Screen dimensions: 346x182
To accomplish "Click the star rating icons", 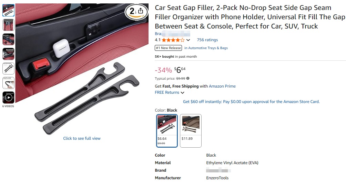I will pos(173,40).
